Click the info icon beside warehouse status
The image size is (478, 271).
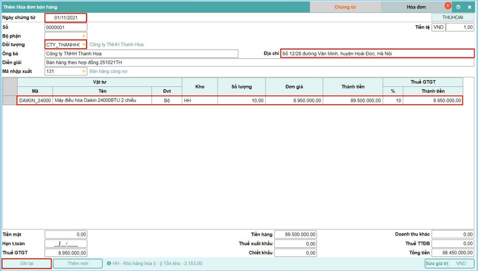tap(109, 264)
